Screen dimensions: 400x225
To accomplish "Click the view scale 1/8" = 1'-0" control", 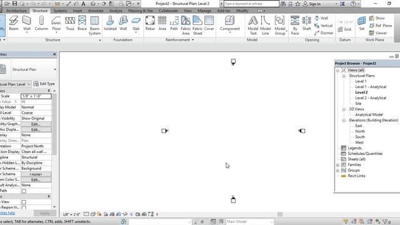I will (72, 214).
